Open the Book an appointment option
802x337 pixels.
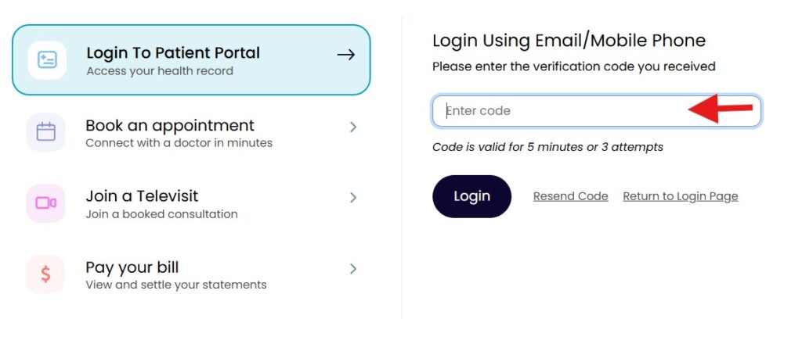[169, 125]
